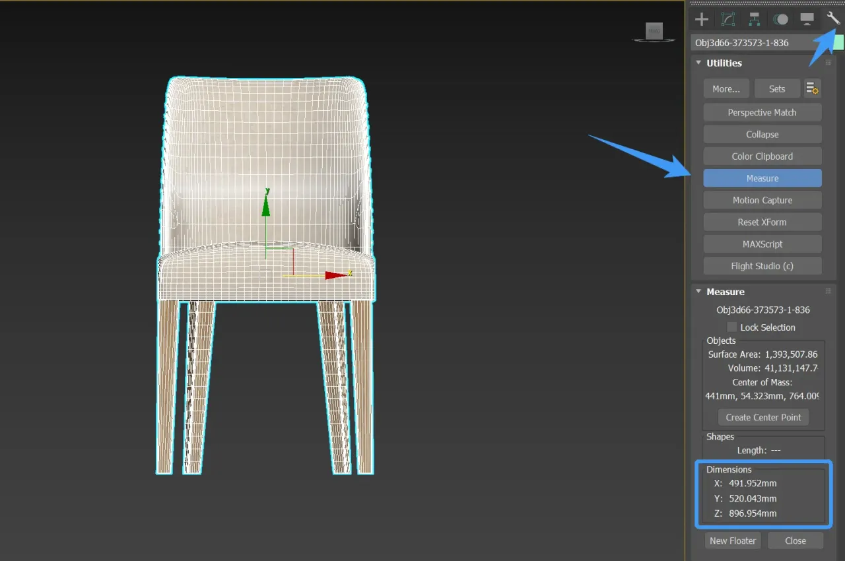Click the Y dimension value 520.043mm

(753, 498)
